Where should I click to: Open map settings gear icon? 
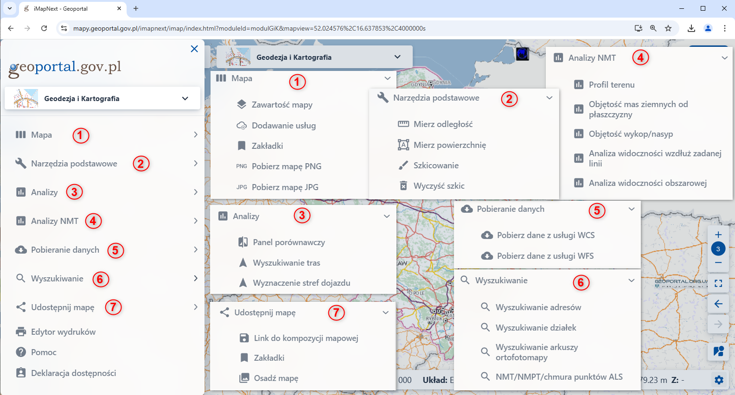pos(719,380)
